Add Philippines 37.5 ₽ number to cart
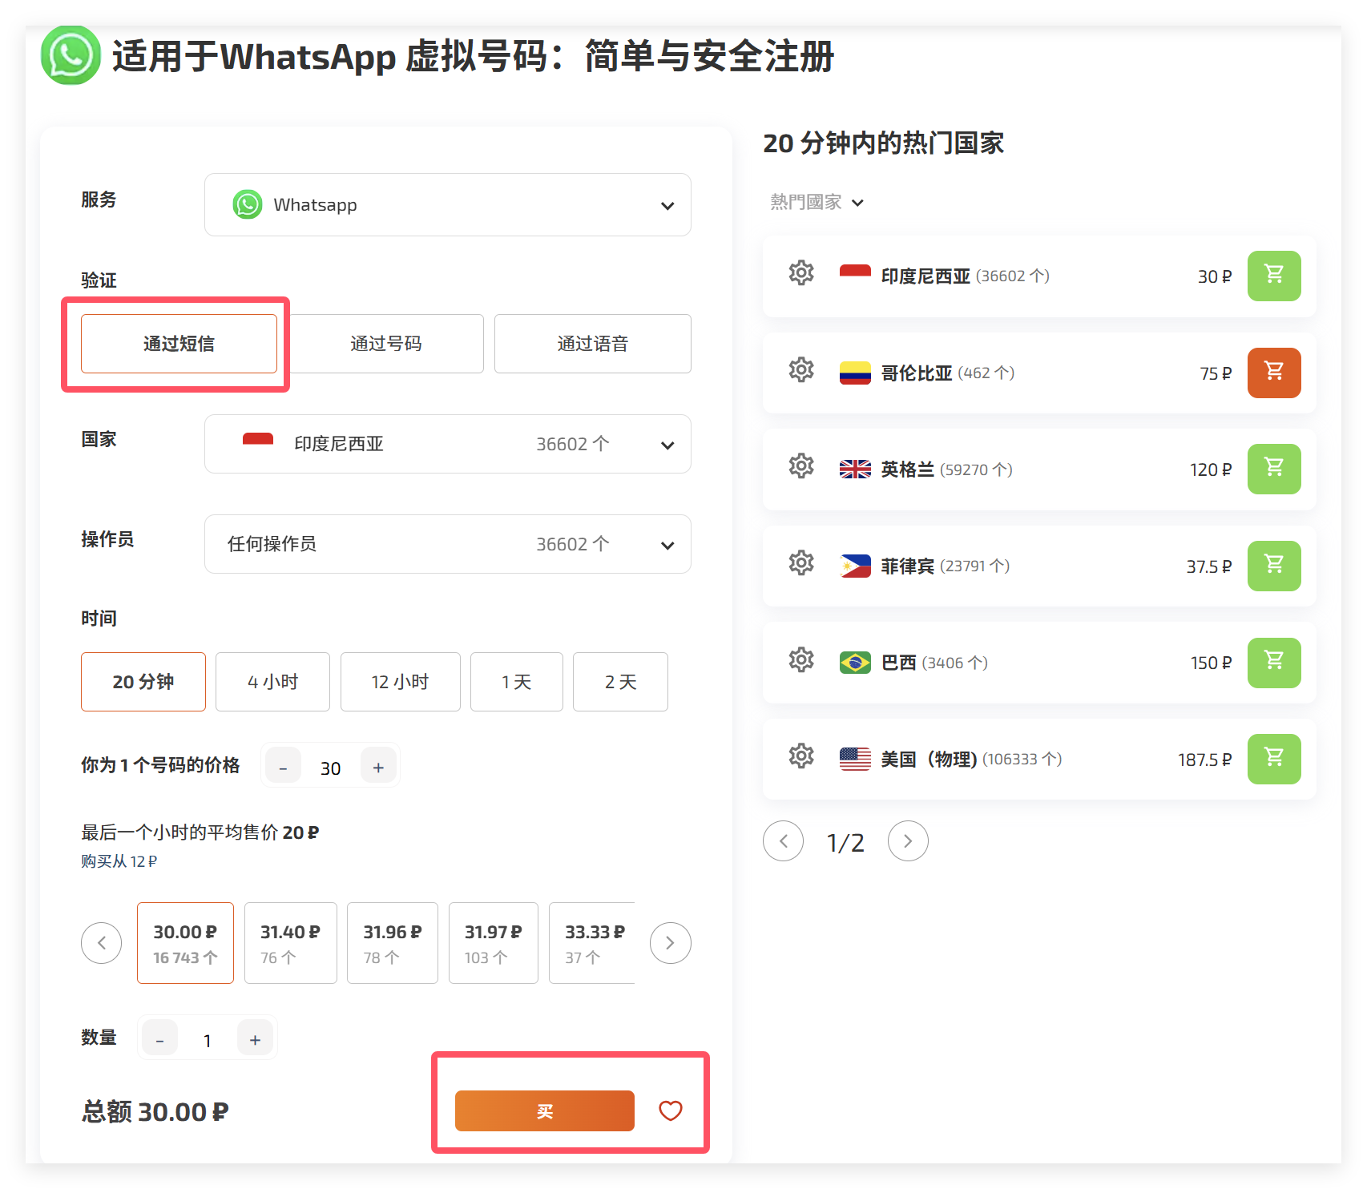The height and width of the screenshot is (1189, 1367). point(1274,566)
